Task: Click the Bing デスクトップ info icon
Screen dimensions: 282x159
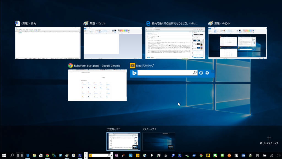Action: tap(201, 73)
